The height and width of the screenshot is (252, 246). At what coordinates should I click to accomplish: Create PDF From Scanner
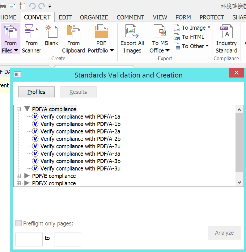tap(32, 39)
